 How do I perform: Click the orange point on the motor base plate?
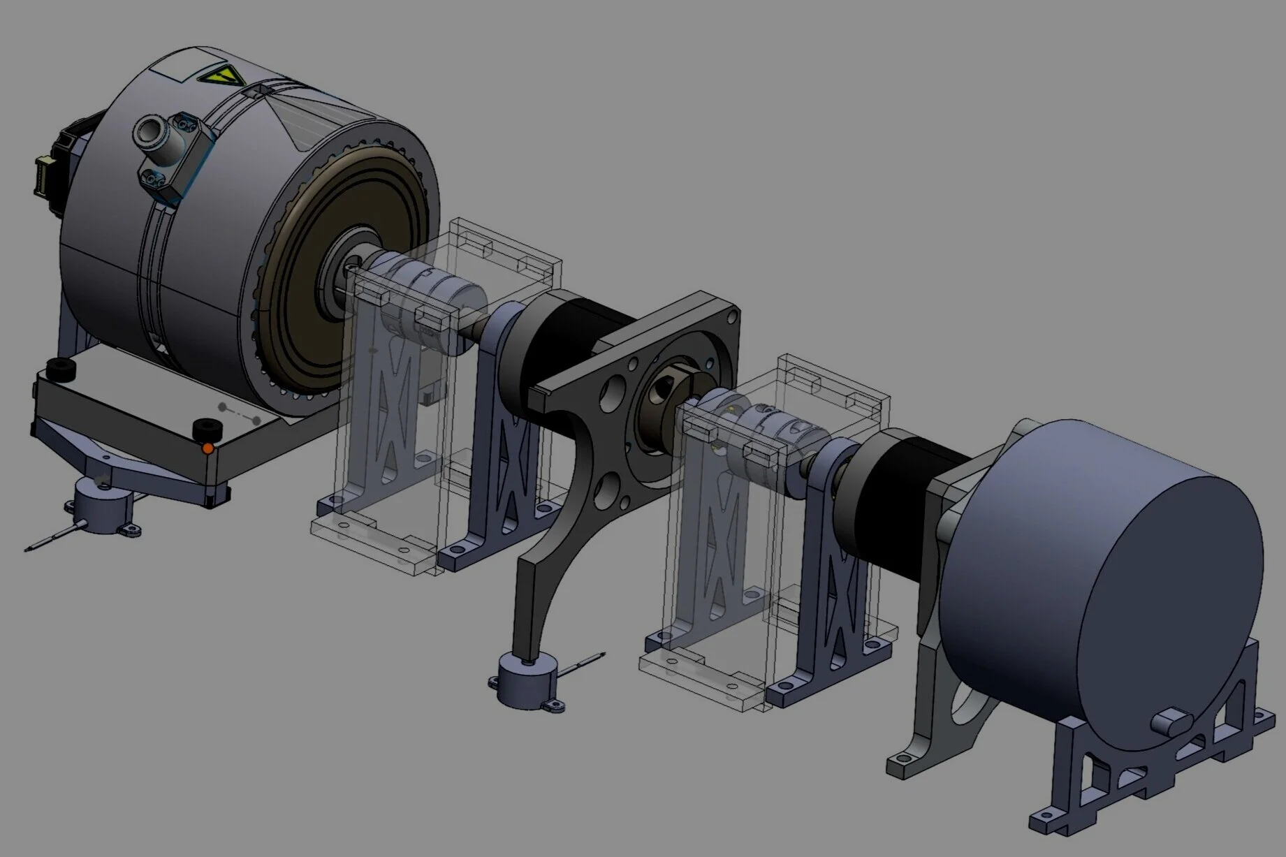[x=207, y=448]
